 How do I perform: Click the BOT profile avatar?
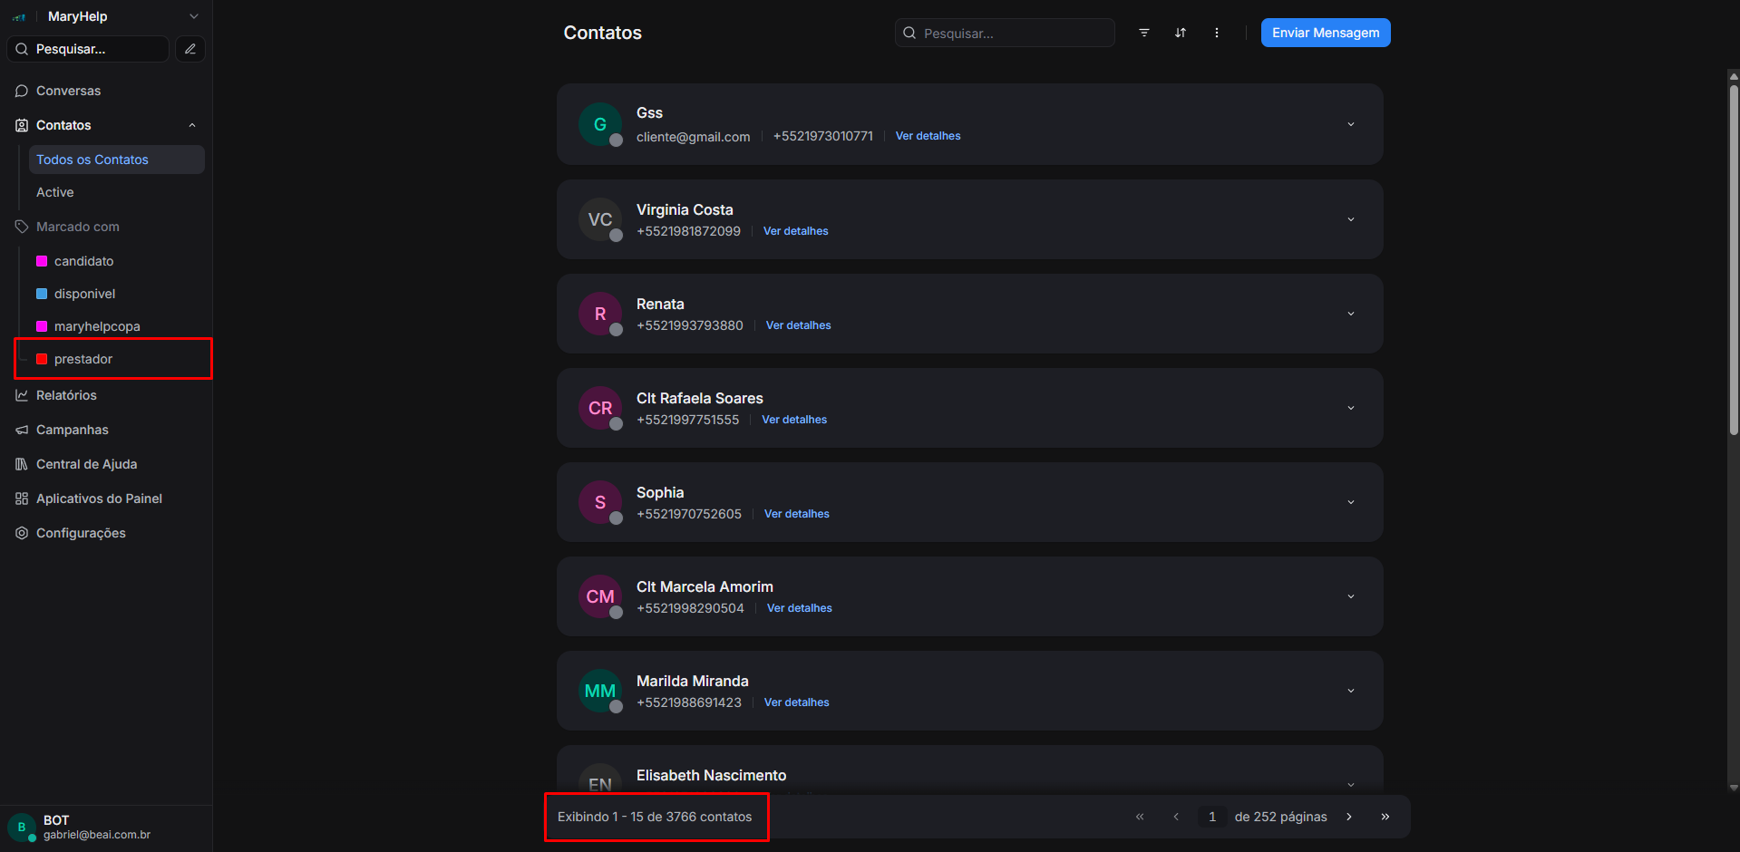coord(22,827)
